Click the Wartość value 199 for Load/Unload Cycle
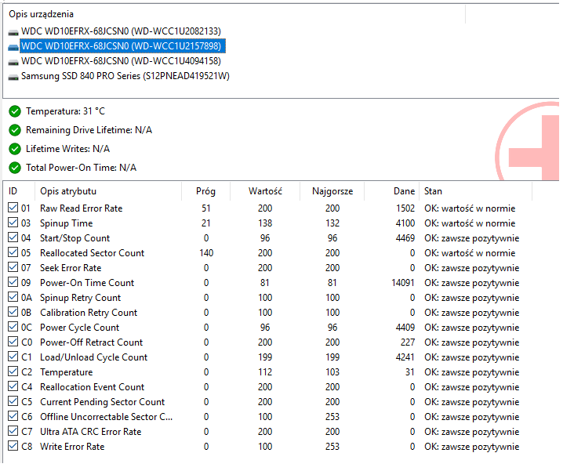This screenshot has height=471, width=574. click(x=265, y=357)
